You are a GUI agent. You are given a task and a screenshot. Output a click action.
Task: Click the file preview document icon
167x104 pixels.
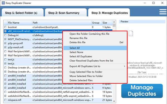coord(131,33)
